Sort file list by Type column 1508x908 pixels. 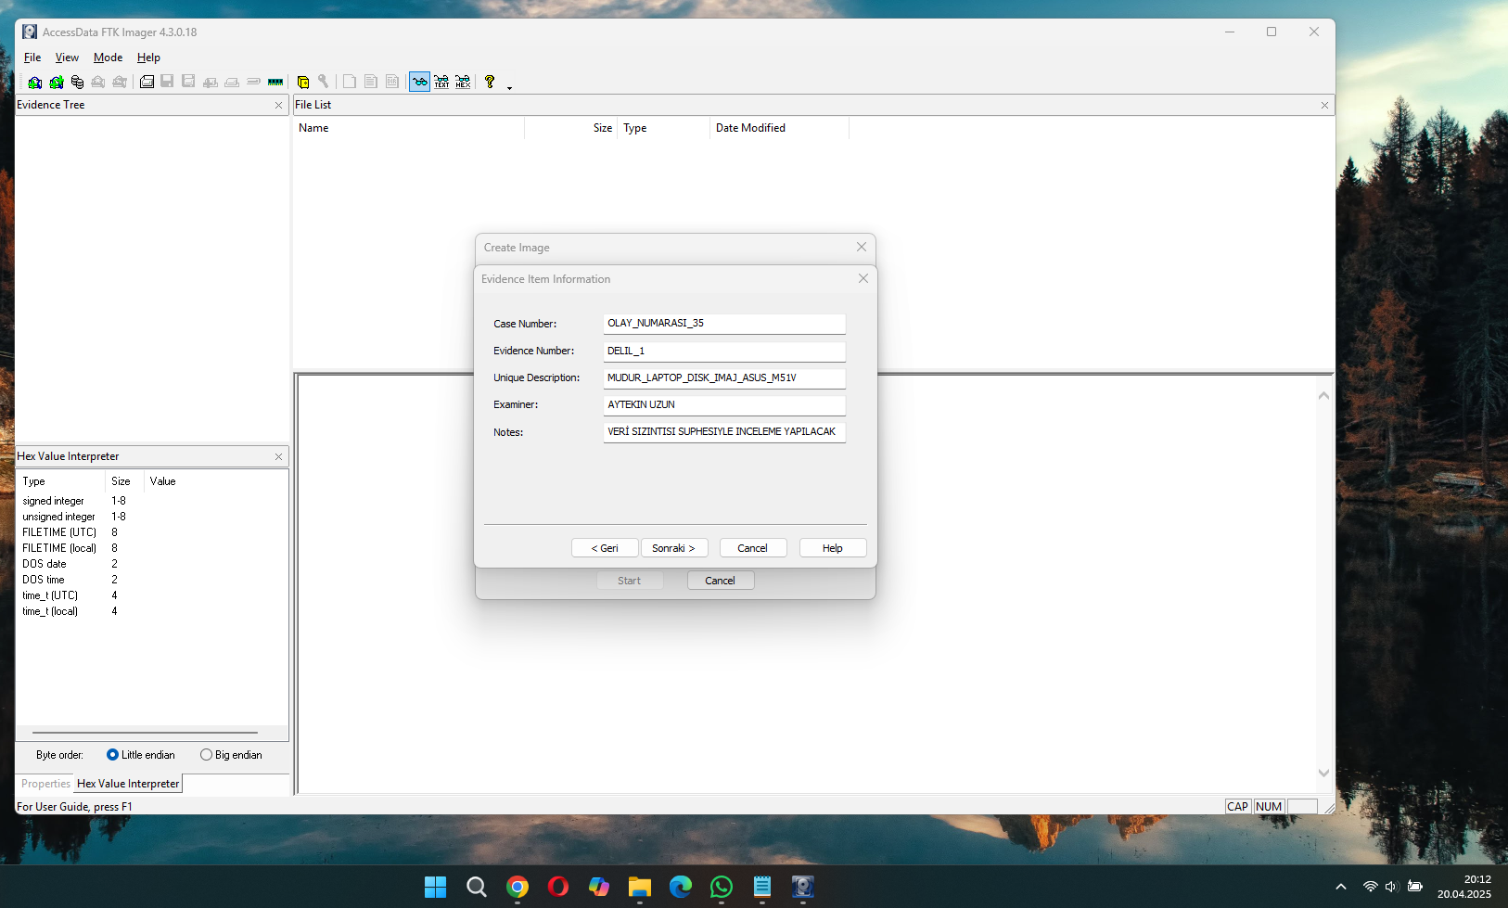click(x=664, y=128)
